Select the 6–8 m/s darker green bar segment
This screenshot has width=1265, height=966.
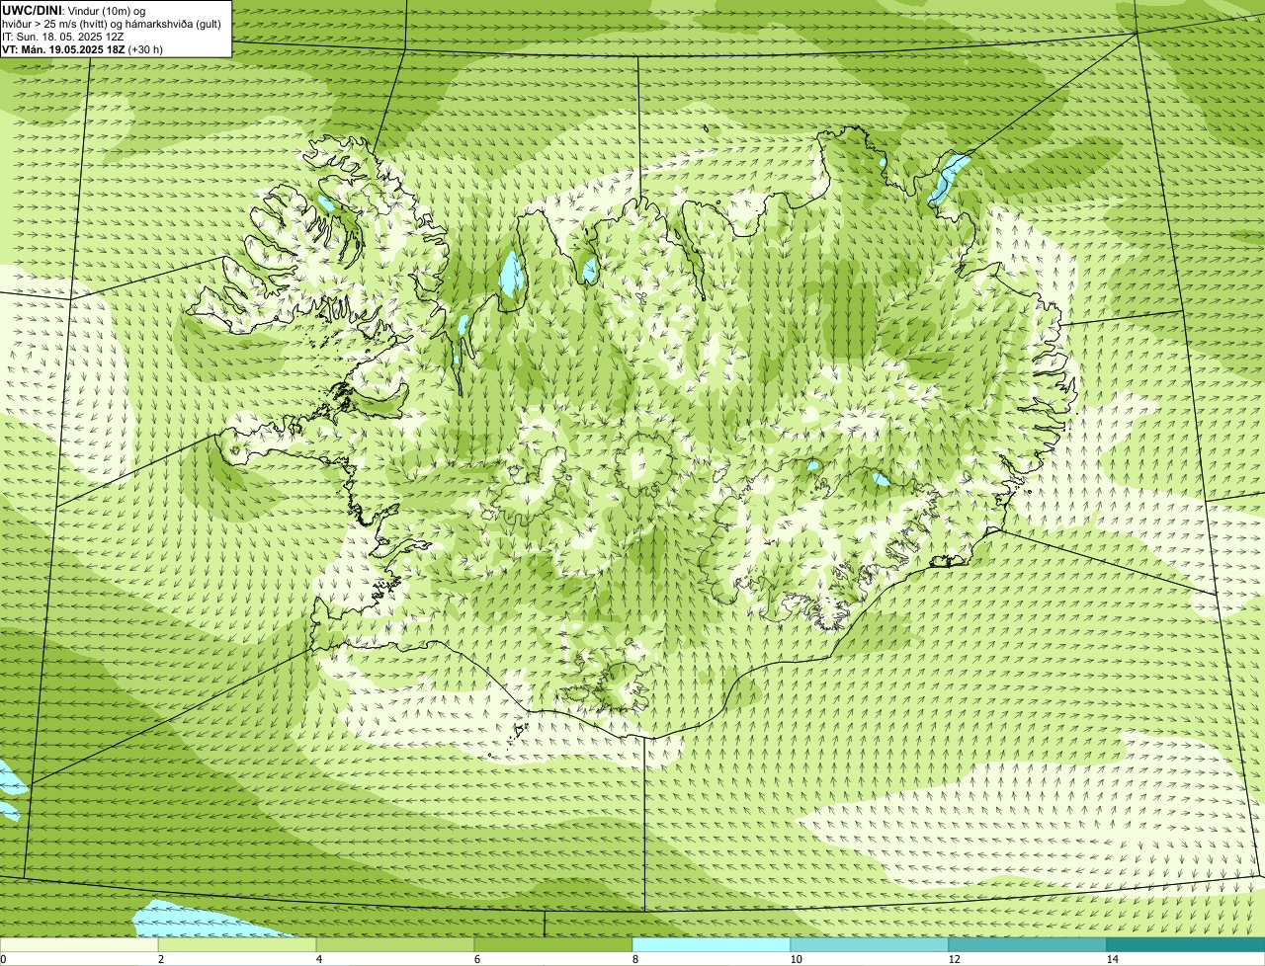553,944
